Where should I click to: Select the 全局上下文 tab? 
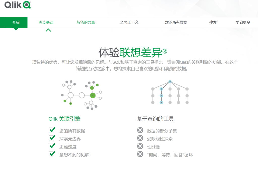pos(129,22)
